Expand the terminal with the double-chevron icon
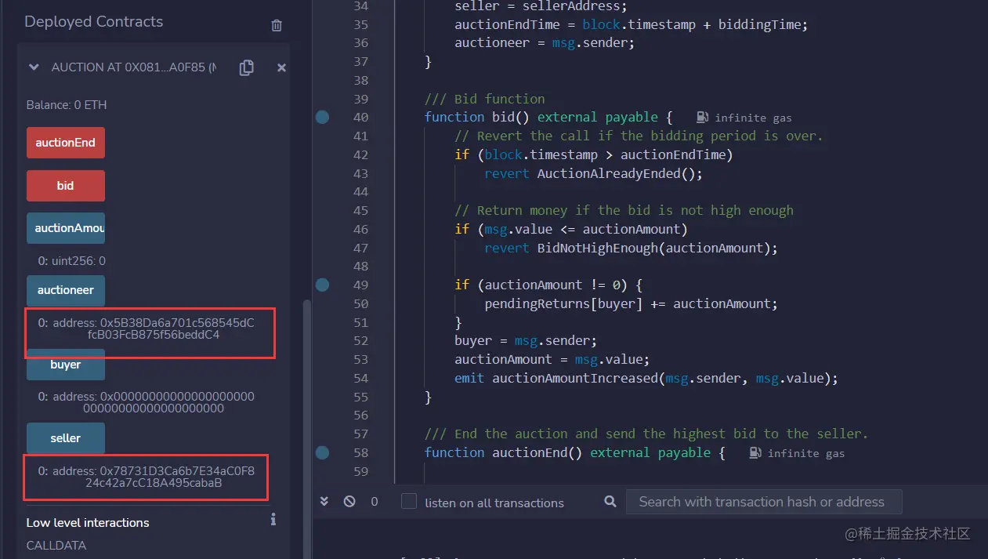The image size is (988, 559). pos(324,501)
